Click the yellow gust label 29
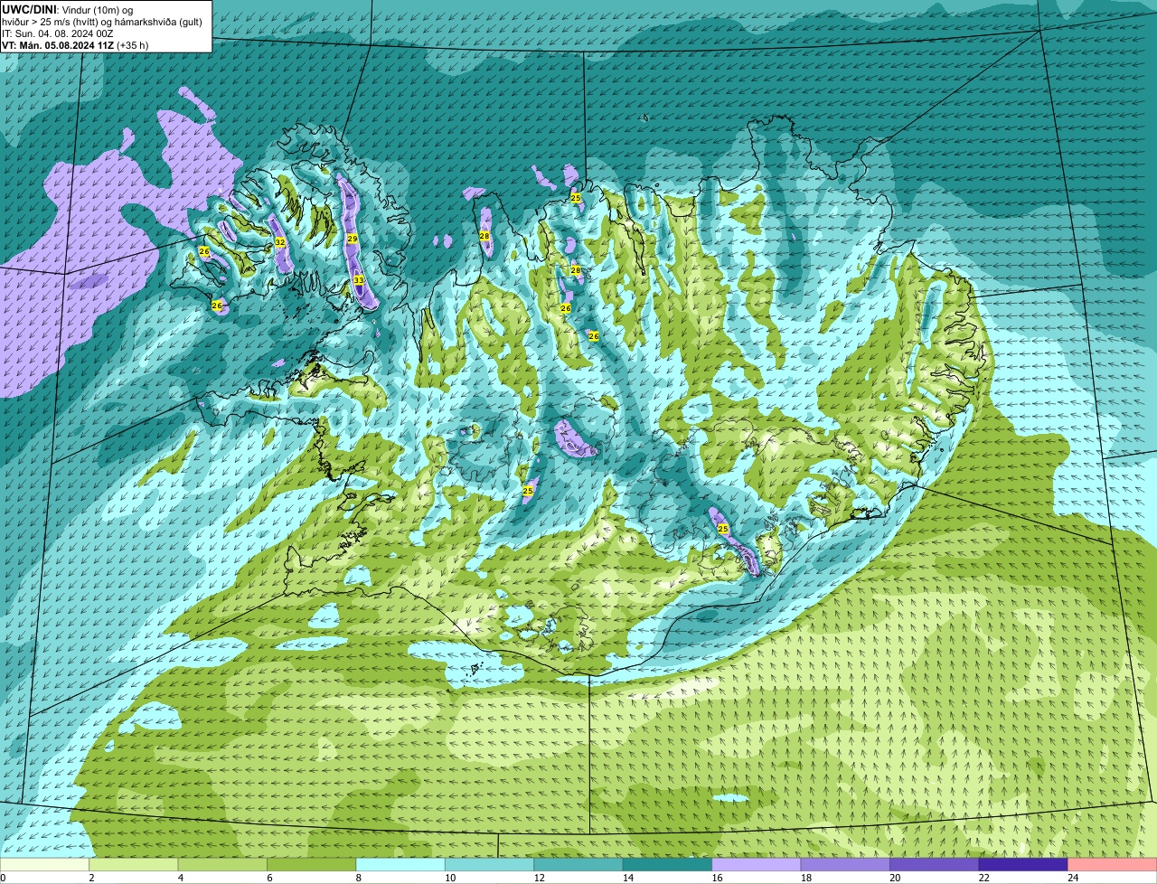 353,239
